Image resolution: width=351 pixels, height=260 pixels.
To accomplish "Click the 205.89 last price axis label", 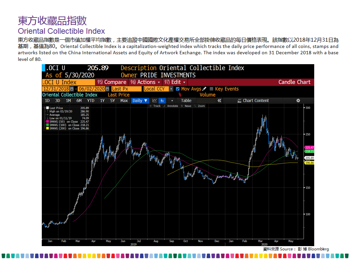I will coord(309,158).
